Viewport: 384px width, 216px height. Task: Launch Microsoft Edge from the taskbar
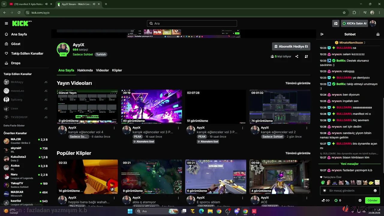click(x=202, y=211)
